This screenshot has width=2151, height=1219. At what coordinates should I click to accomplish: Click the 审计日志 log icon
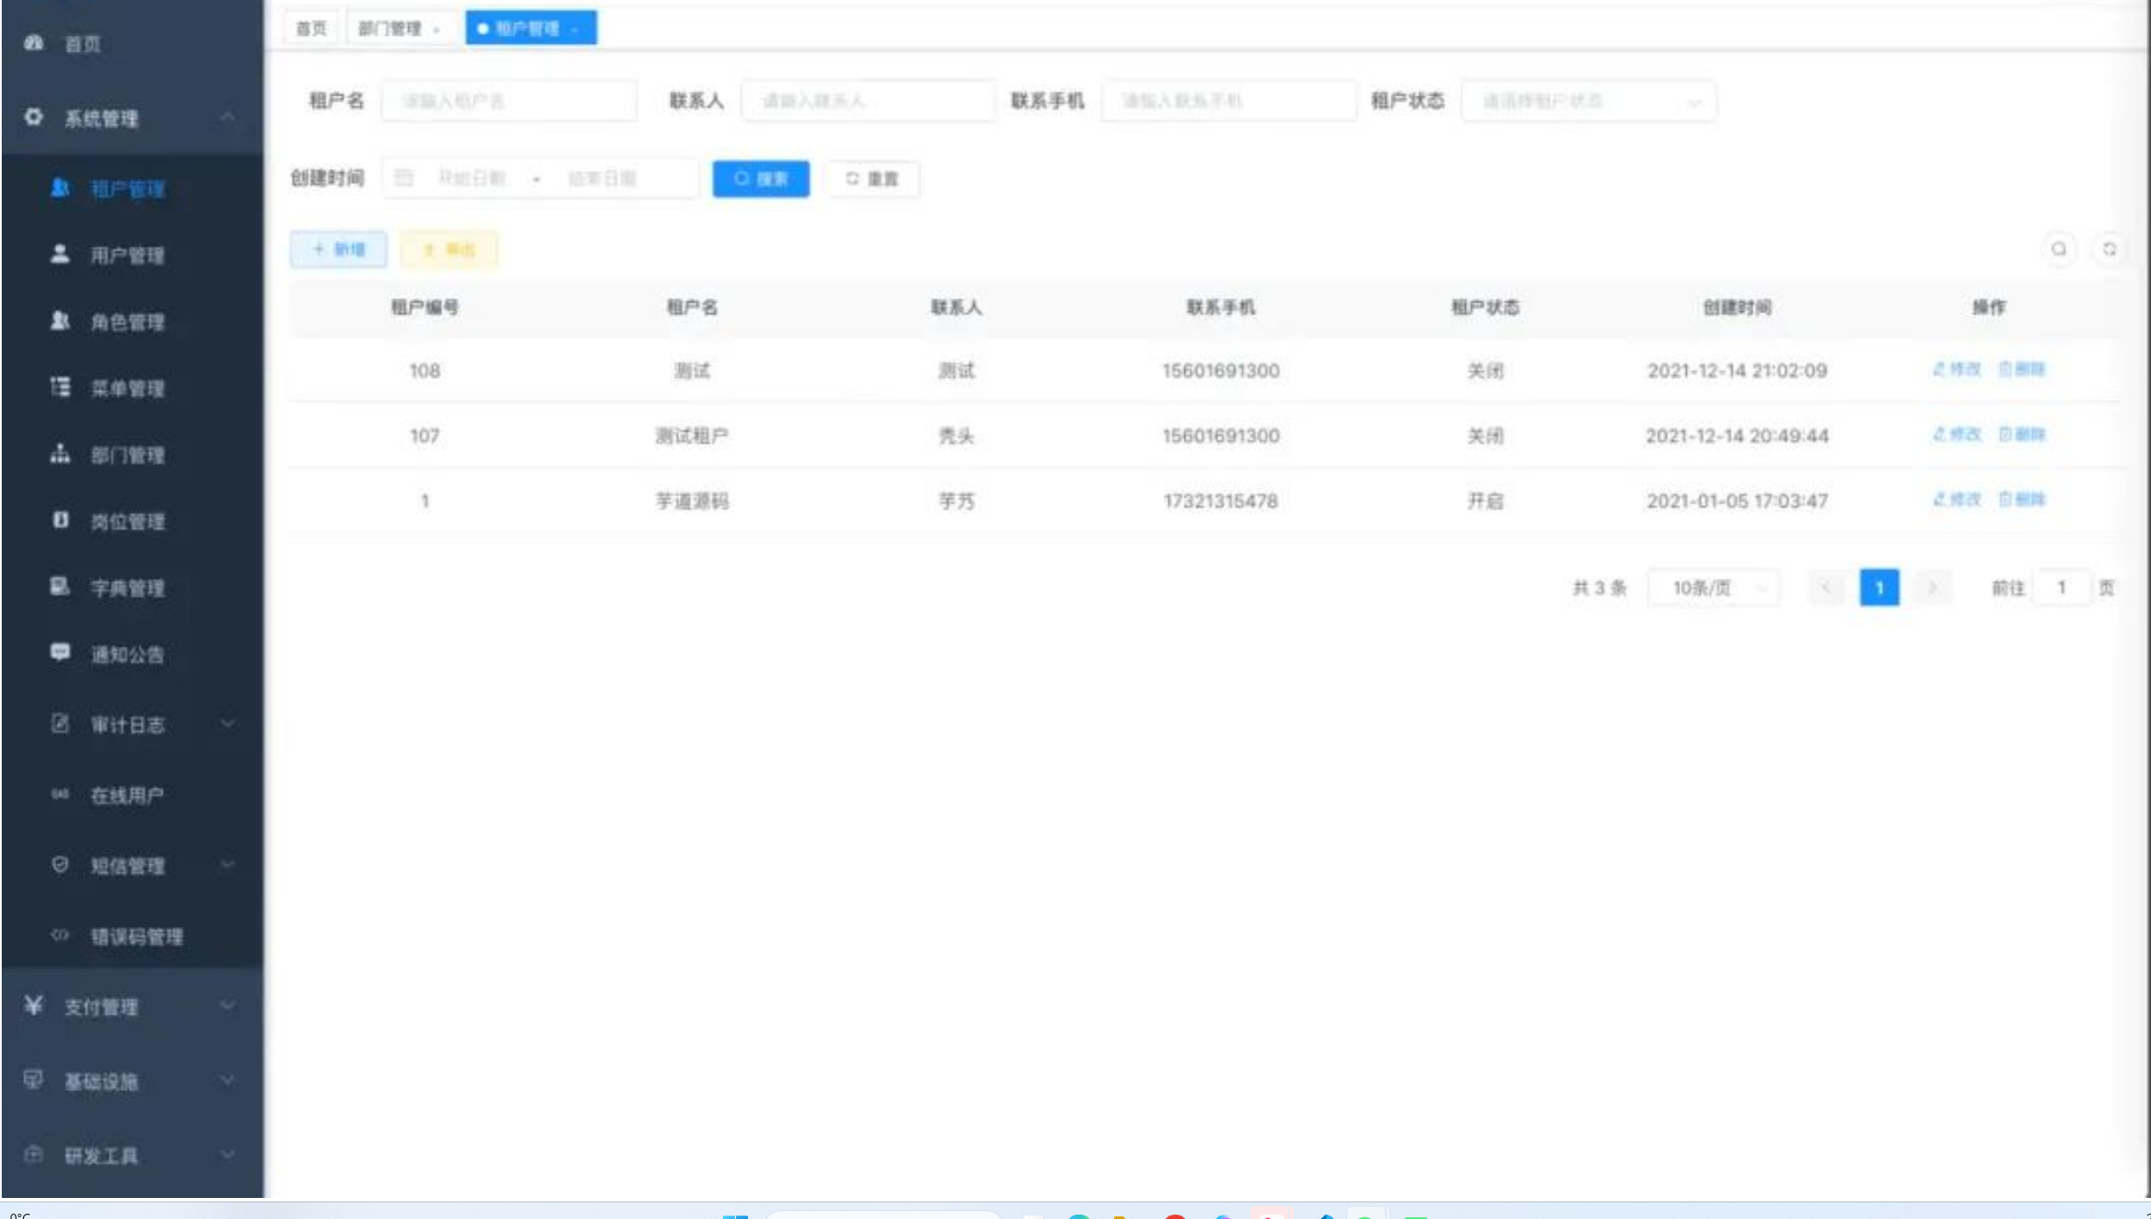click(x=60, y=724)
